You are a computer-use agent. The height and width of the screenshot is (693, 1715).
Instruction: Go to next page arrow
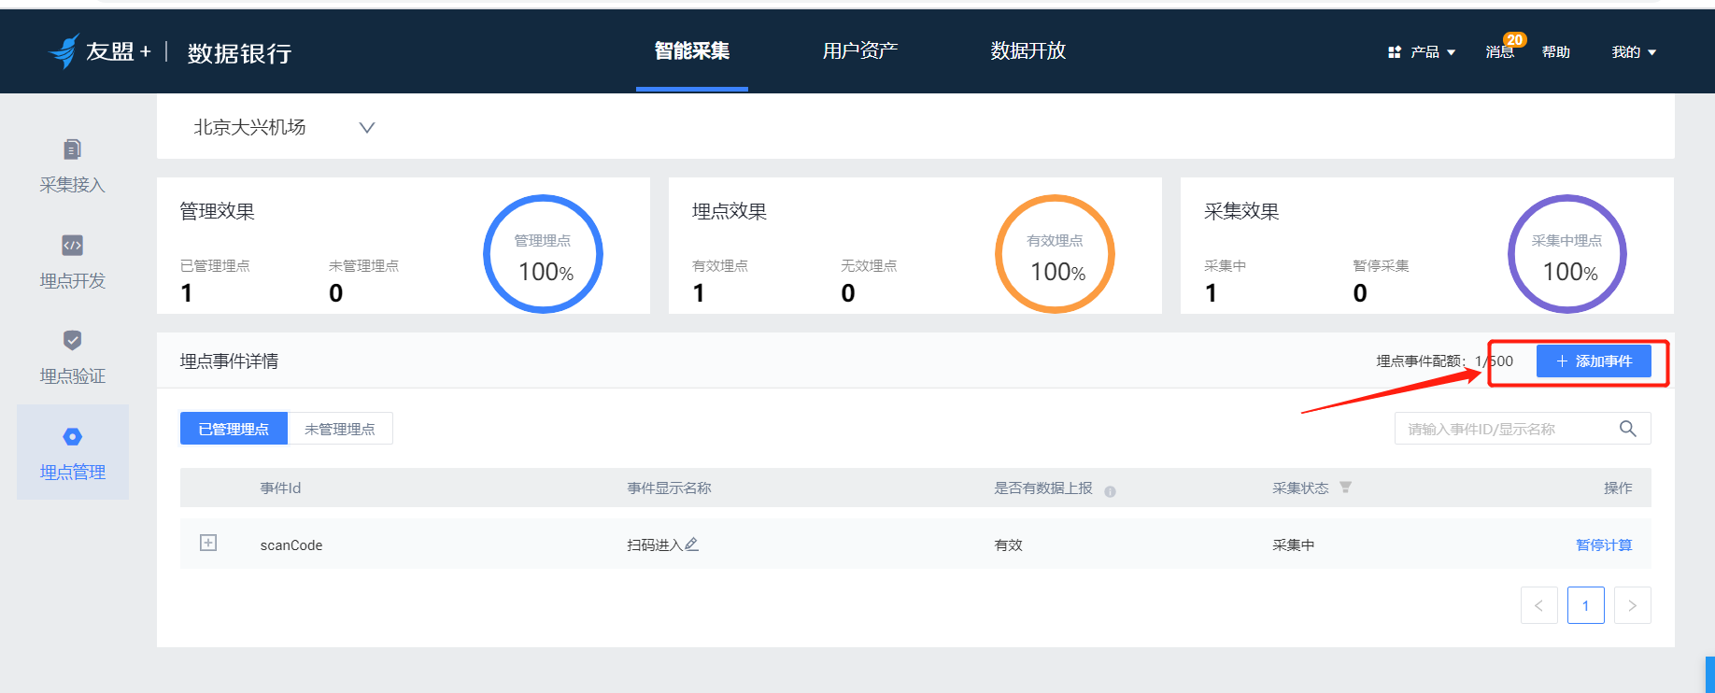[1632, 605]
